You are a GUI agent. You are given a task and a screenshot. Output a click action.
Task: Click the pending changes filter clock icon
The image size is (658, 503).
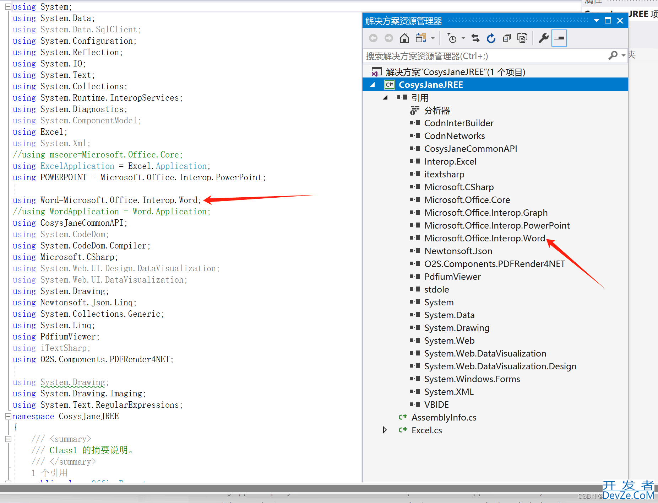point(452,38)
